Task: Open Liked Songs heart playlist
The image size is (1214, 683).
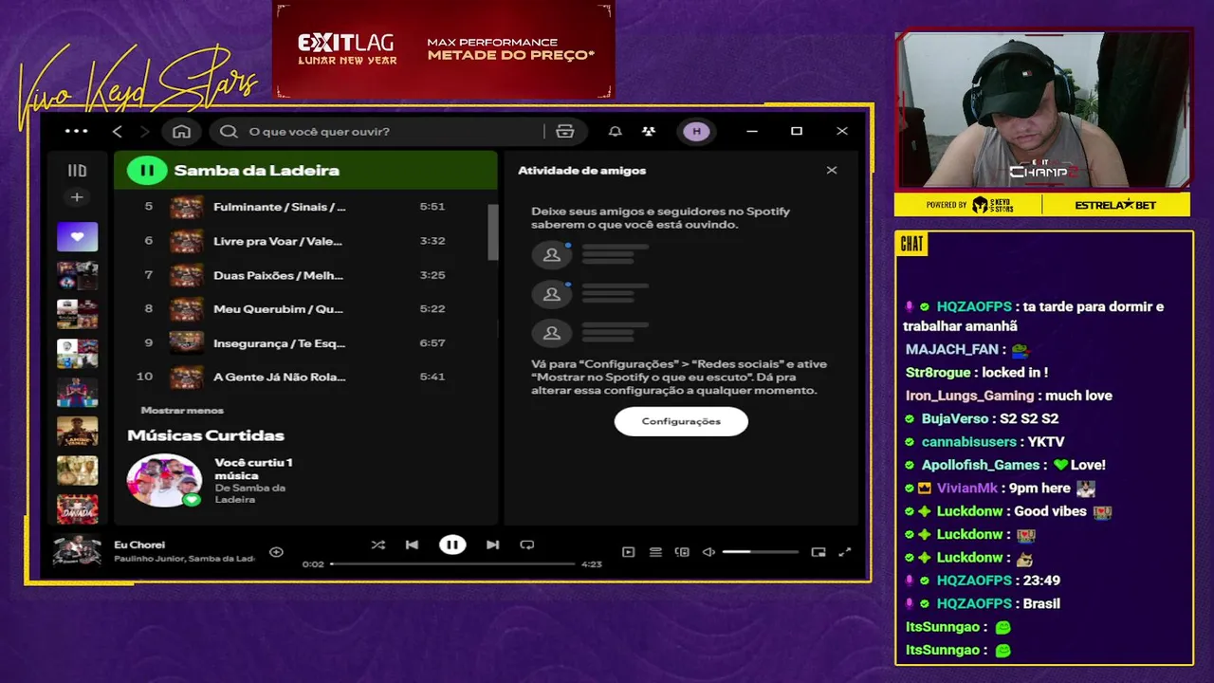Action: point(77,236)
